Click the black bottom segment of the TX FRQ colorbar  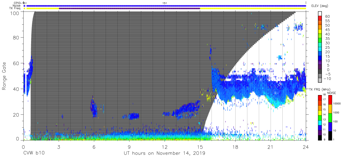click(x=320, y=137)
